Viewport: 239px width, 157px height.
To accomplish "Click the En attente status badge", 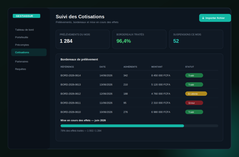I will coord(196,94).
